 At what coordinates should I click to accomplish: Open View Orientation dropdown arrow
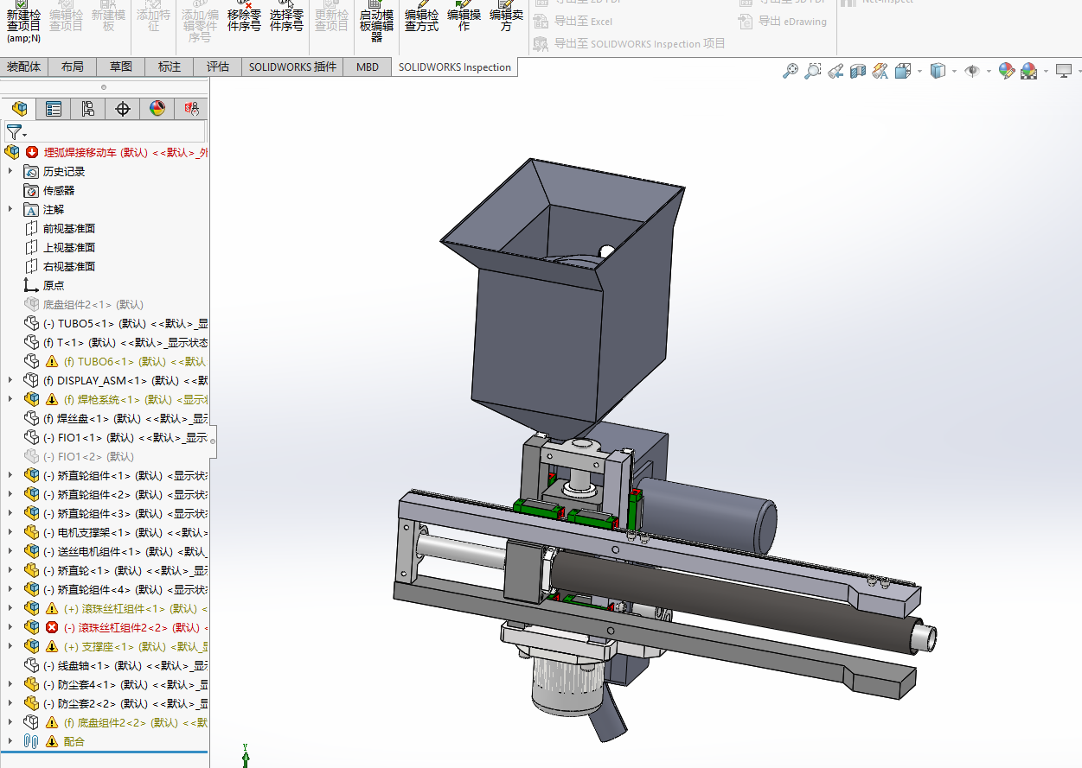click(919, 72)
